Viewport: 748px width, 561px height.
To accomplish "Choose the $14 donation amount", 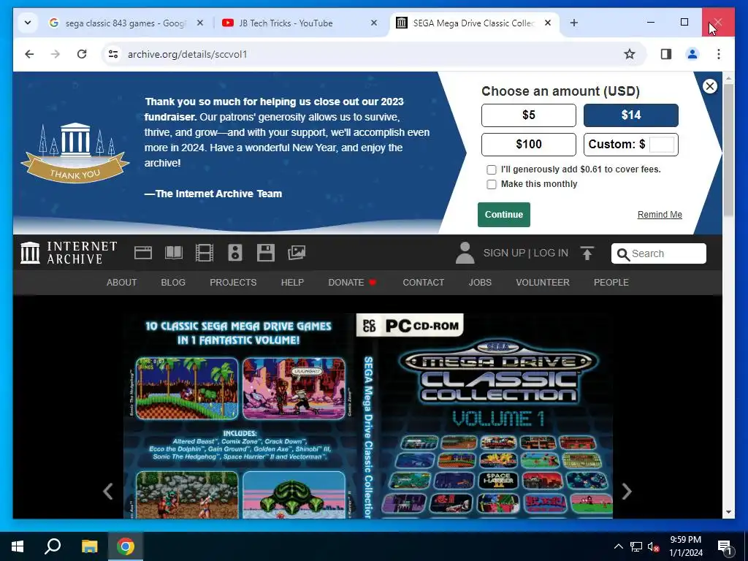I will click(x=630, y=115).
